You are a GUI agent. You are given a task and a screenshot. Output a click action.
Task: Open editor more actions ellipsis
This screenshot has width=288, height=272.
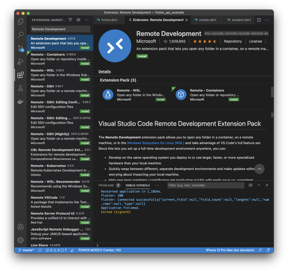pyautogui.click(x=267, y=20)
